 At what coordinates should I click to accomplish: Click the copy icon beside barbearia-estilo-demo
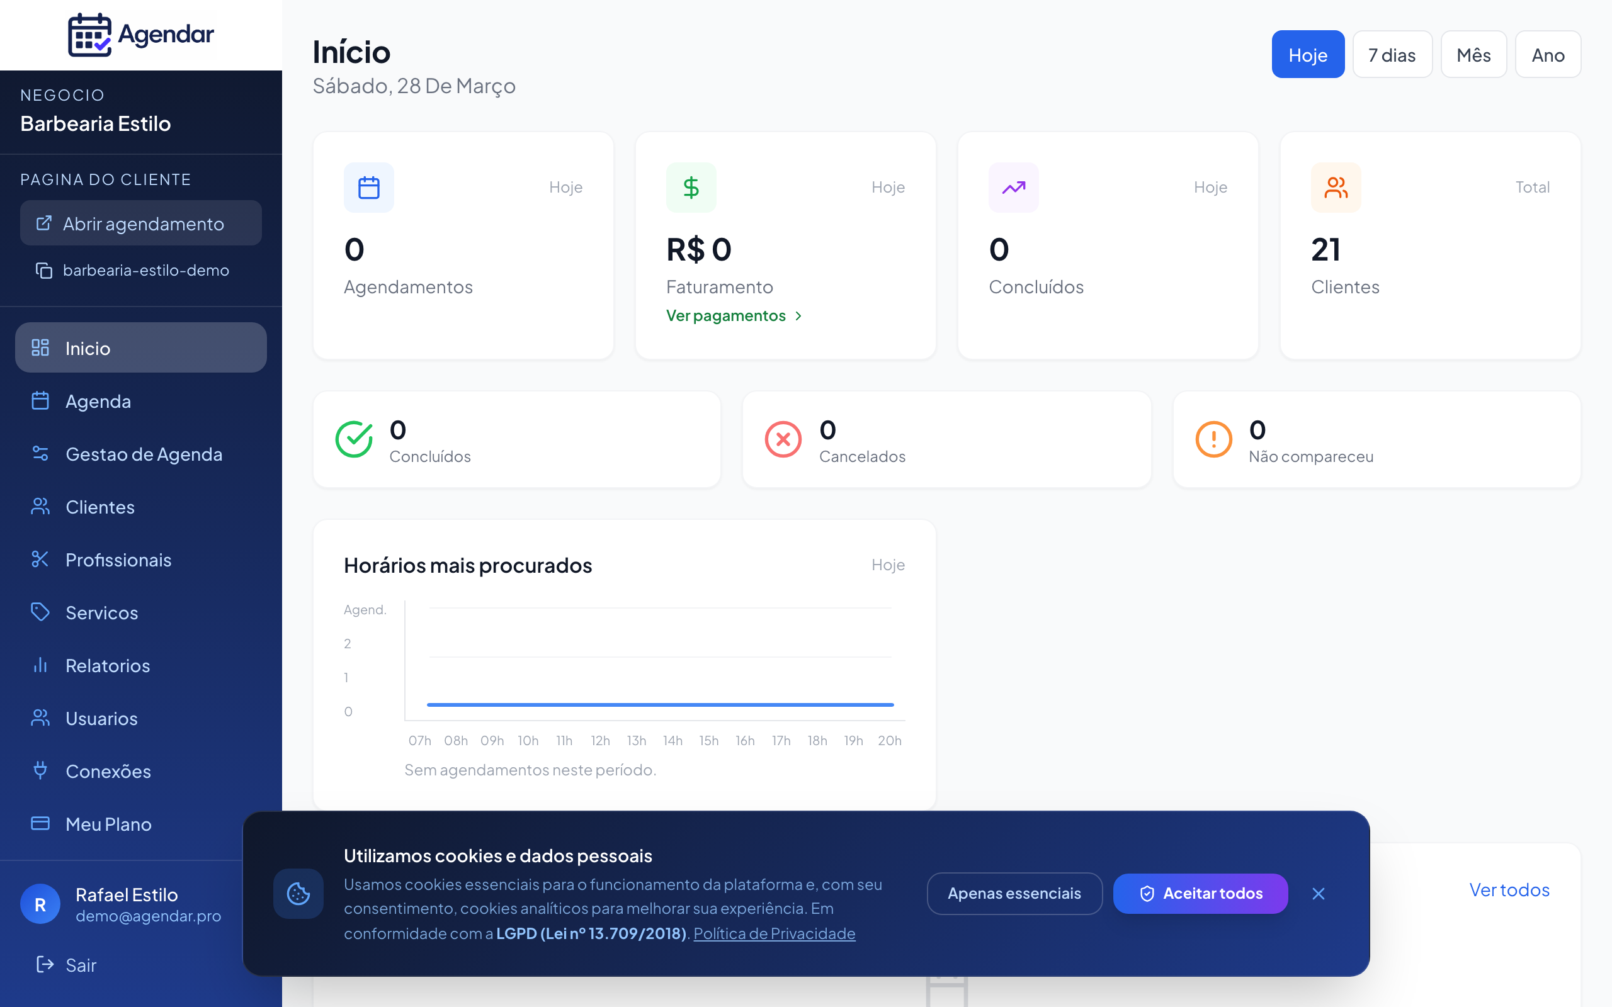[44, 271]
